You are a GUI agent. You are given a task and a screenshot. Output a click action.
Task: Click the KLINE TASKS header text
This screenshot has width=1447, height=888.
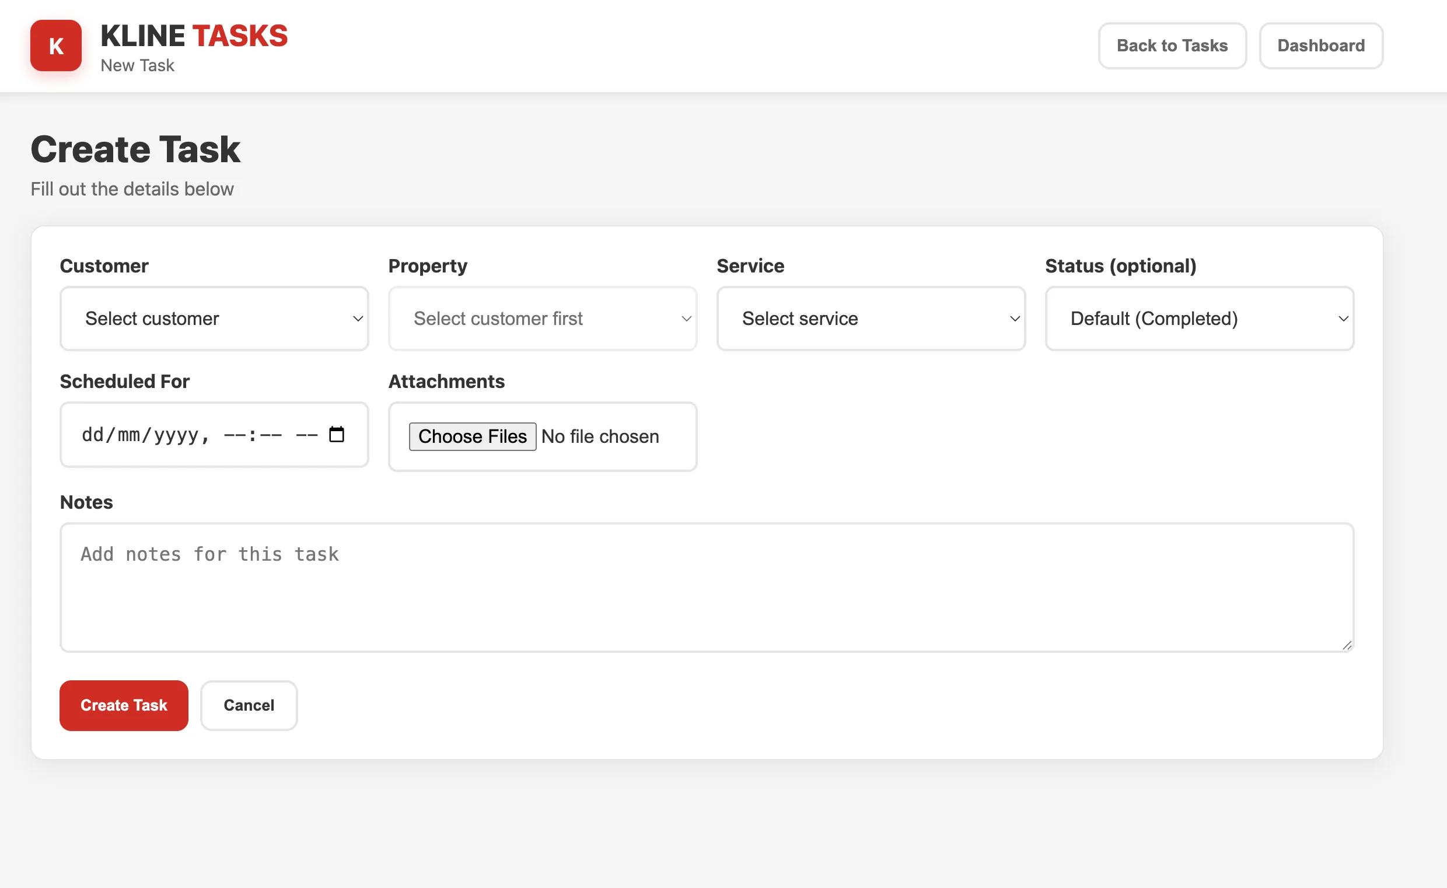(x=194, y=35)
